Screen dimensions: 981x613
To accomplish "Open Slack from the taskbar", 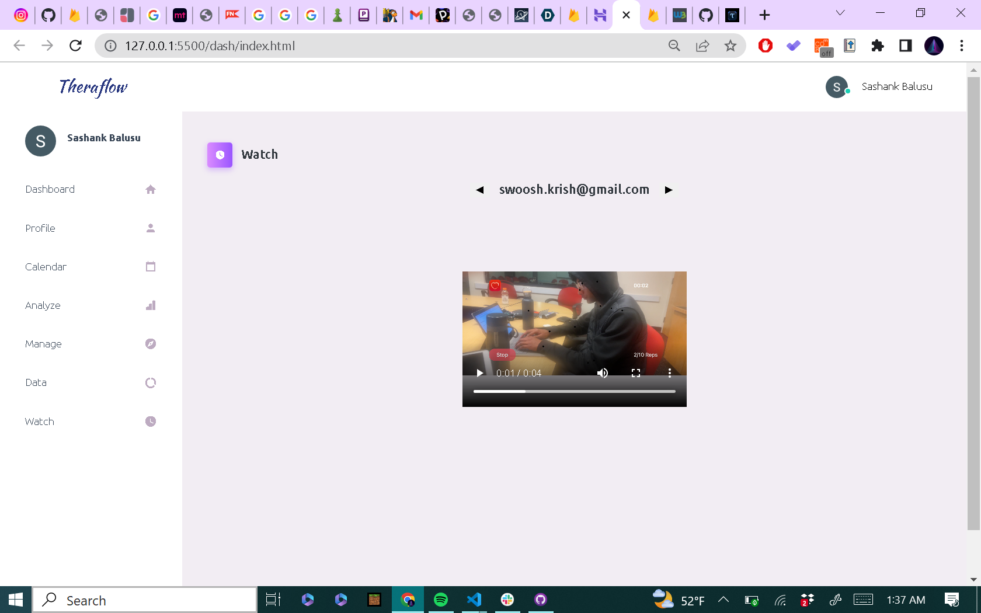I will coord(507,600).
